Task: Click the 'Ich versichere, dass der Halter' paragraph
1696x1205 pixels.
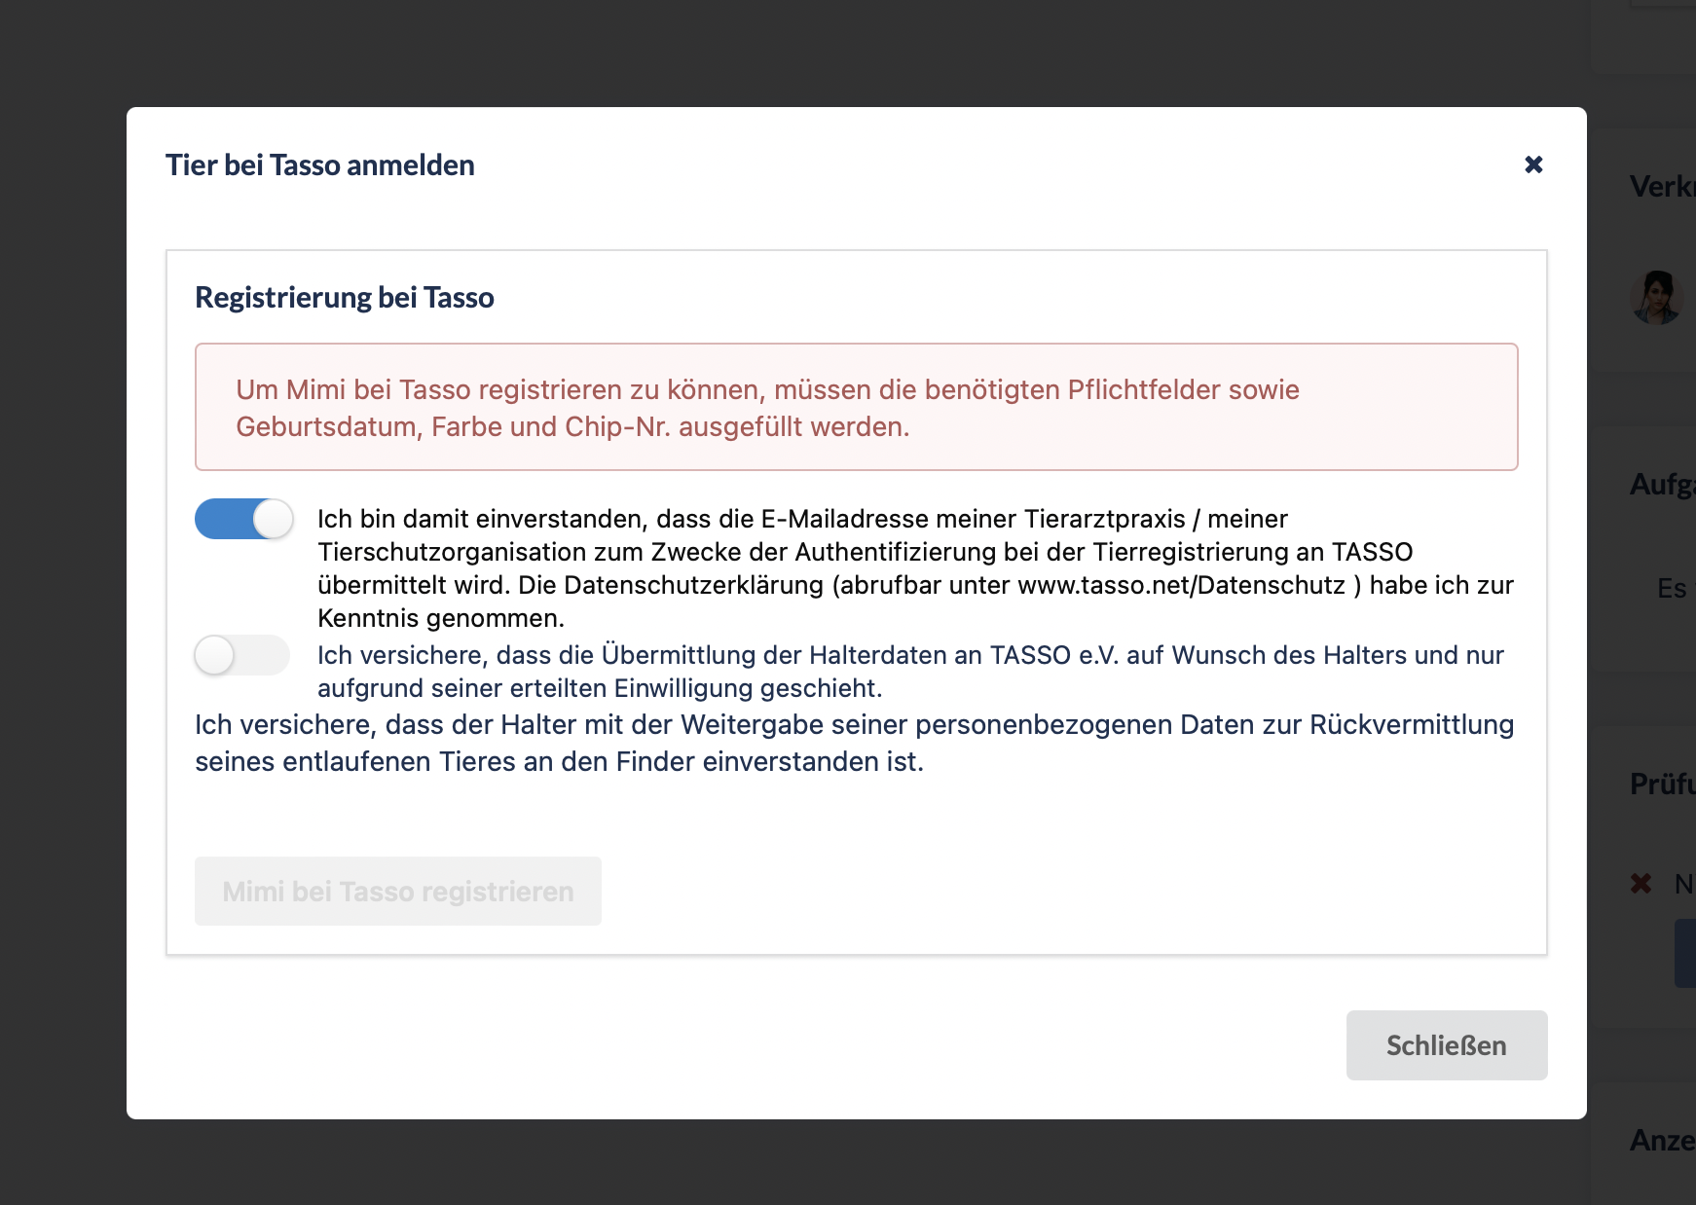Action: (x=855, y=743)
